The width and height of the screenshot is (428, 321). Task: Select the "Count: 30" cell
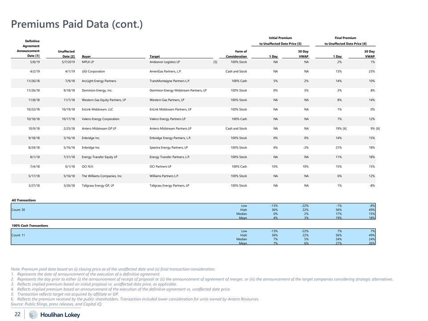tap(19, 210)
